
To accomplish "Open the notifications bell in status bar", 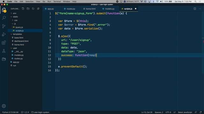I will (200, 112).
